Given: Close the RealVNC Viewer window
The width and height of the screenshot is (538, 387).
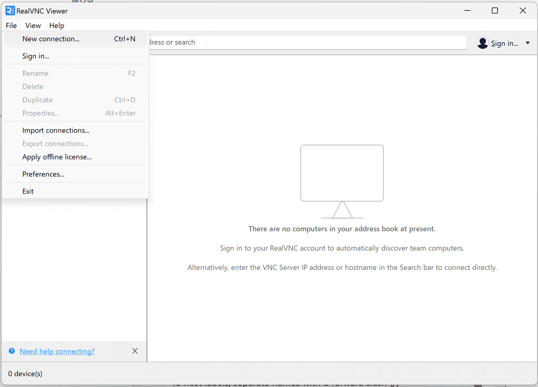Looking at the screenshot, I should click(x=523, y=11).
